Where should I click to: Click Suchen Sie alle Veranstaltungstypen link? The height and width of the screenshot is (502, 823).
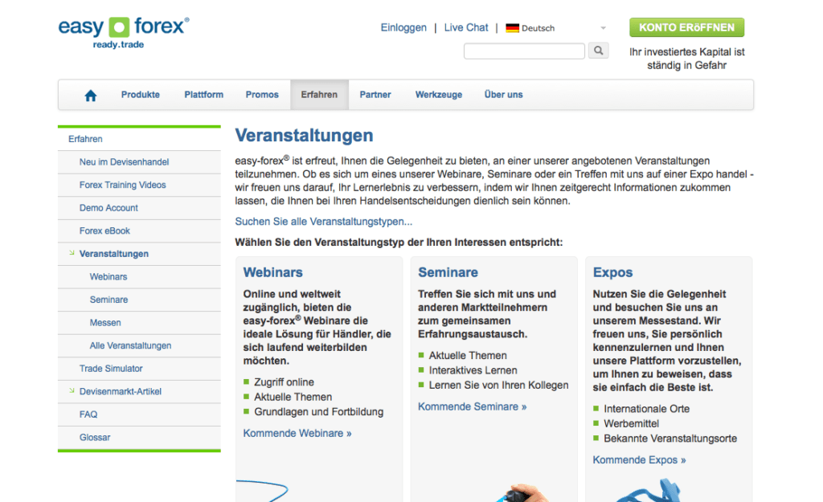pos(323,222)
